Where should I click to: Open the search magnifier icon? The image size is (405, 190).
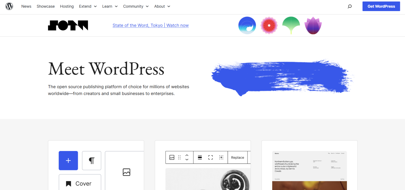(349, 6)
